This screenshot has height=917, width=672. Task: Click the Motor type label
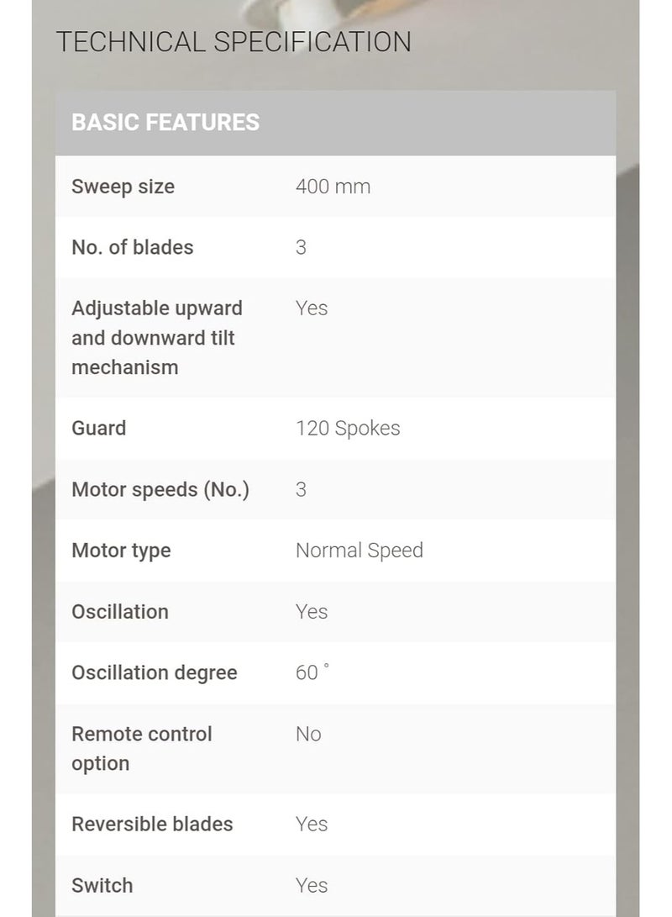(121, 551)
